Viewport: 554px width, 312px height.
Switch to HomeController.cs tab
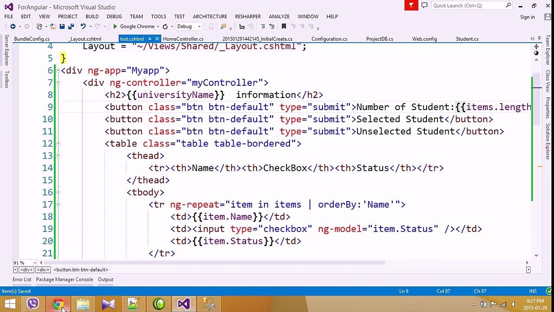coord(183,39)
